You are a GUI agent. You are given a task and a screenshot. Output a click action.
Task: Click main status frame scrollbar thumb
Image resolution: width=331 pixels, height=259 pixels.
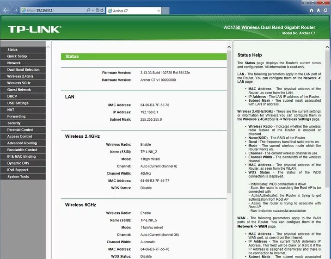(x=229, y=122)
